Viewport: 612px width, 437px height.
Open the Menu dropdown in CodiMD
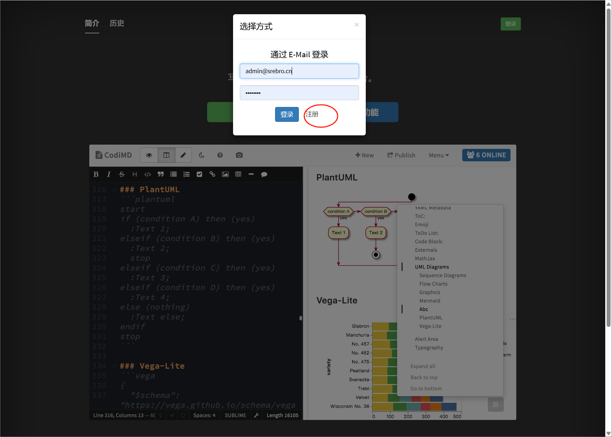[x=438, y=155]
